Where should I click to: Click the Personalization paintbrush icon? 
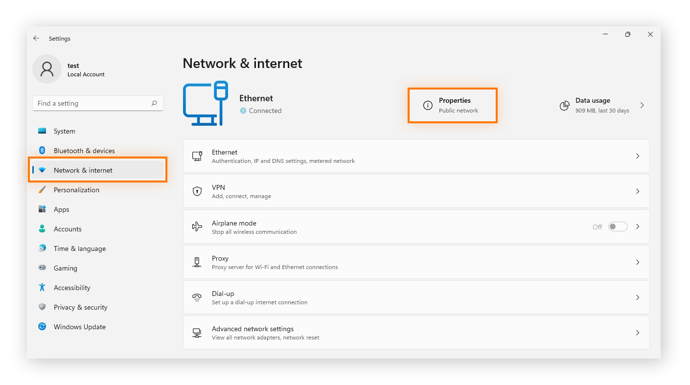[x=42, y=190]
